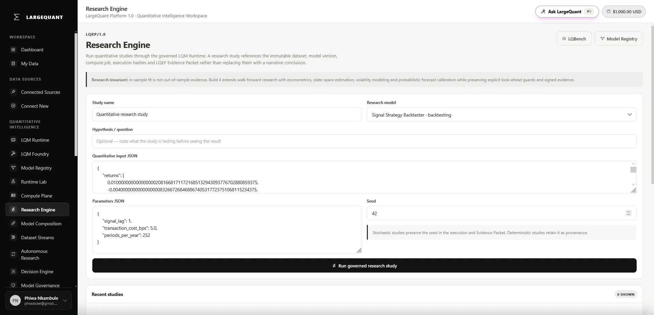Click the My Data icon
The width and height of the screenshot is (654, 315).
(x=13, y=64)
